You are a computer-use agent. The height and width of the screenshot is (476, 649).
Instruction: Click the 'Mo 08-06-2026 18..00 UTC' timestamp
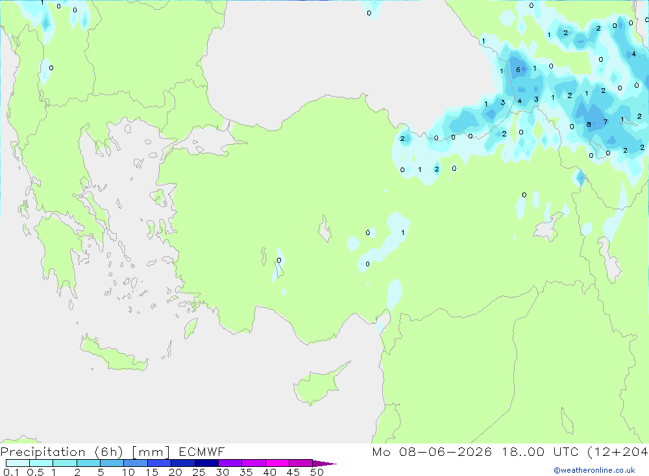pyautogui.click(x=475, y=451)
